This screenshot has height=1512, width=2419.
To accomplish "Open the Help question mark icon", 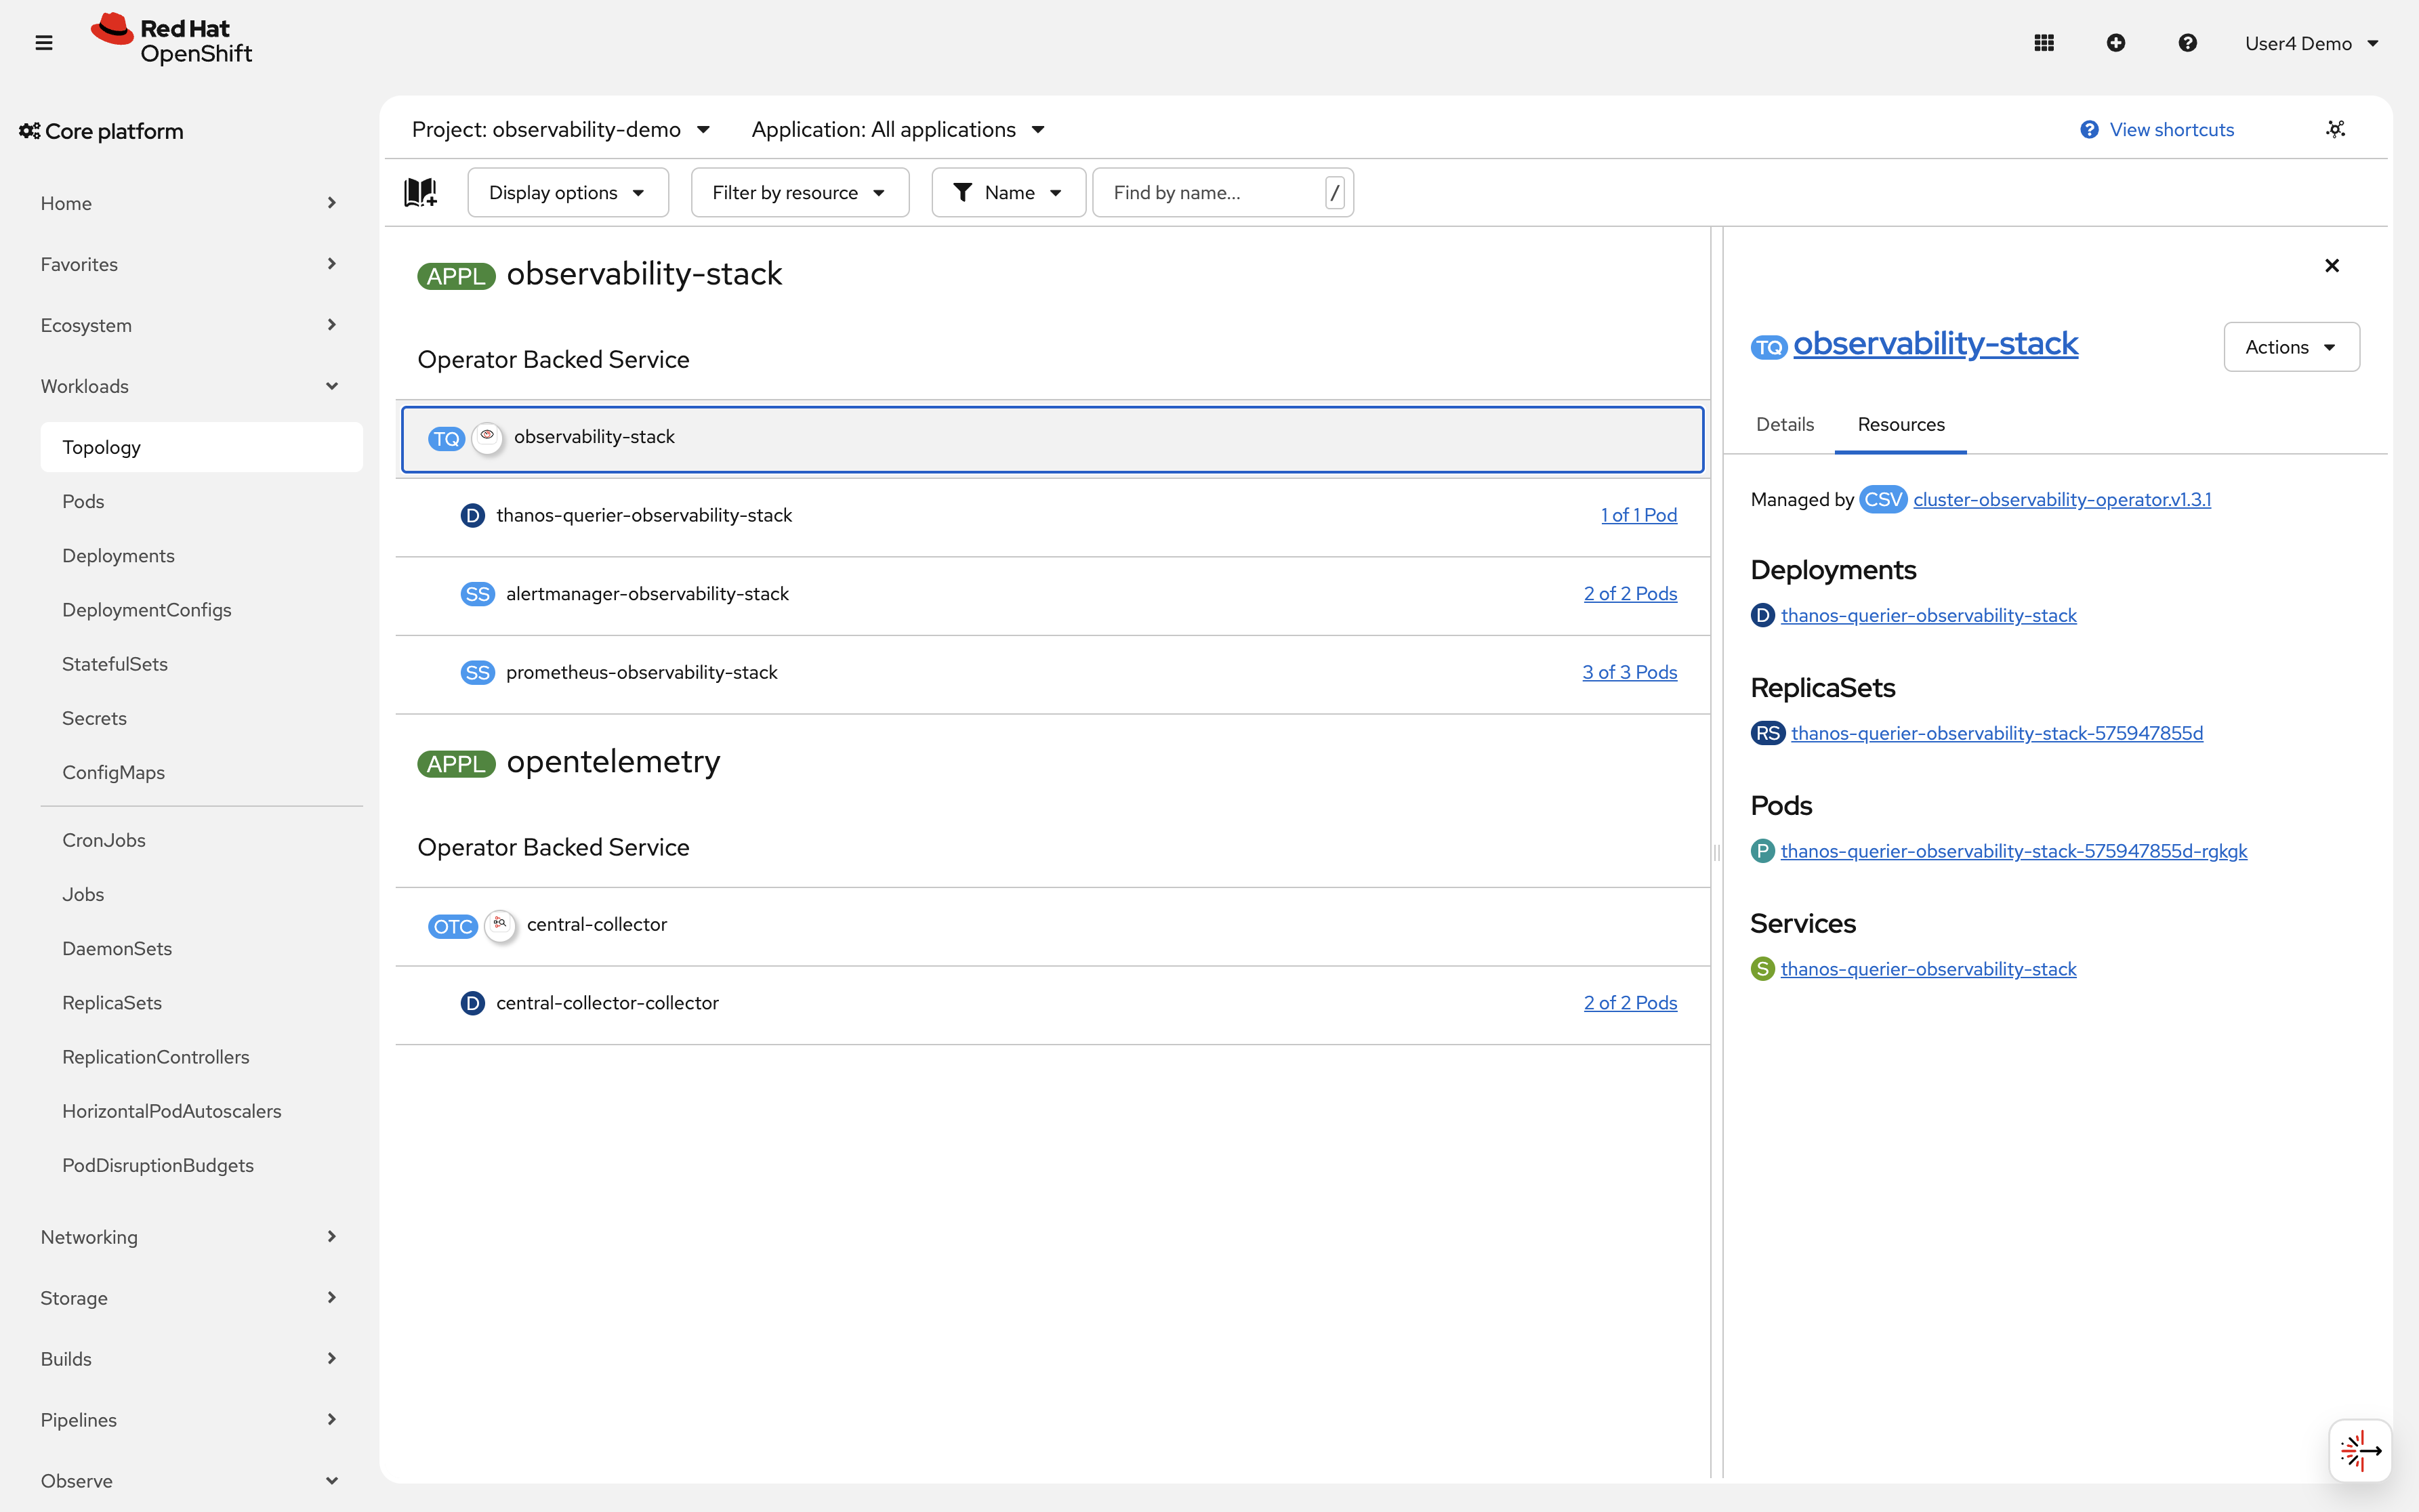I will [2188, 42].
